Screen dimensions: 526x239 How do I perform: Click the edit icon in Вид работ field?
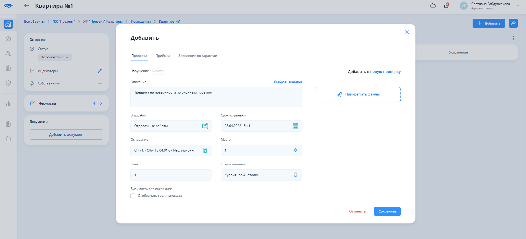pyautogui.click(x=205, y=126)
